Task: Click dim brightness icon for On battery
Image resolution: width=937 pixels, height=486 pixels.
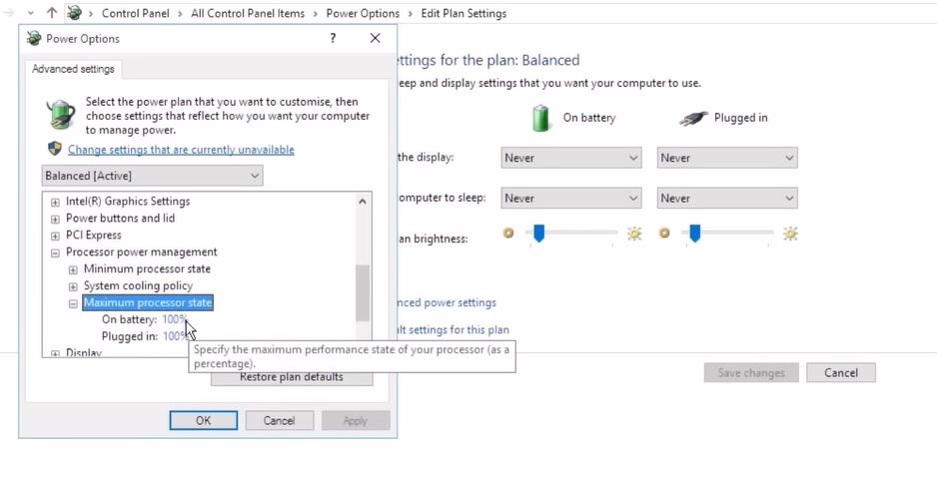Action: tap(508, 233)
